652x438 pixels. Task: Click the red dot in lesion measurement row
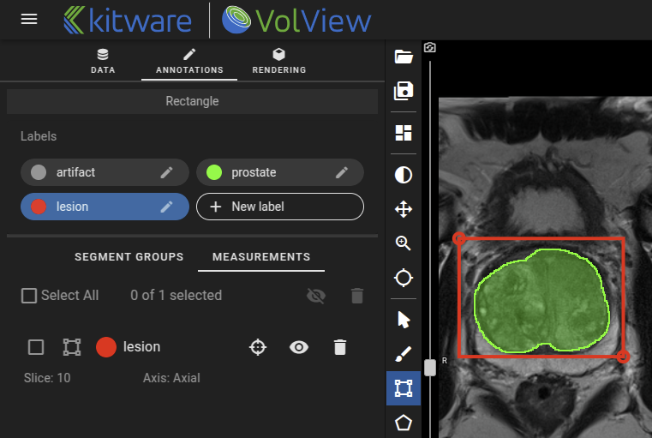[x=106, y=347]
